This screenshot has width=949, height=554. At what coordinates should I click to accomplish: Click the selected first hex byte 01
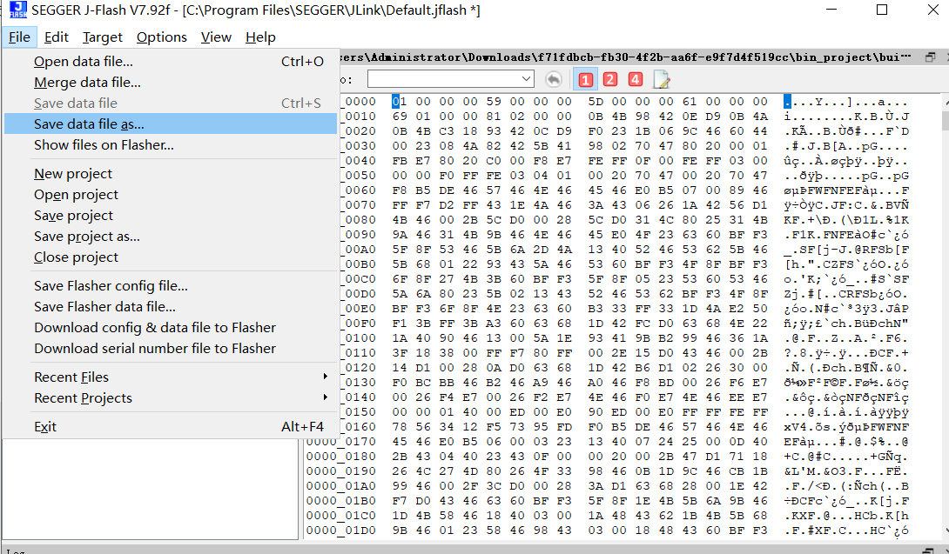pos(399,102)
